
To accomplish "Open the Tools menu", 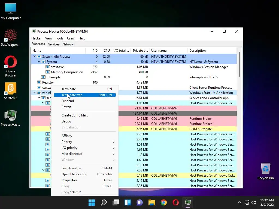I will pos(59,38).
